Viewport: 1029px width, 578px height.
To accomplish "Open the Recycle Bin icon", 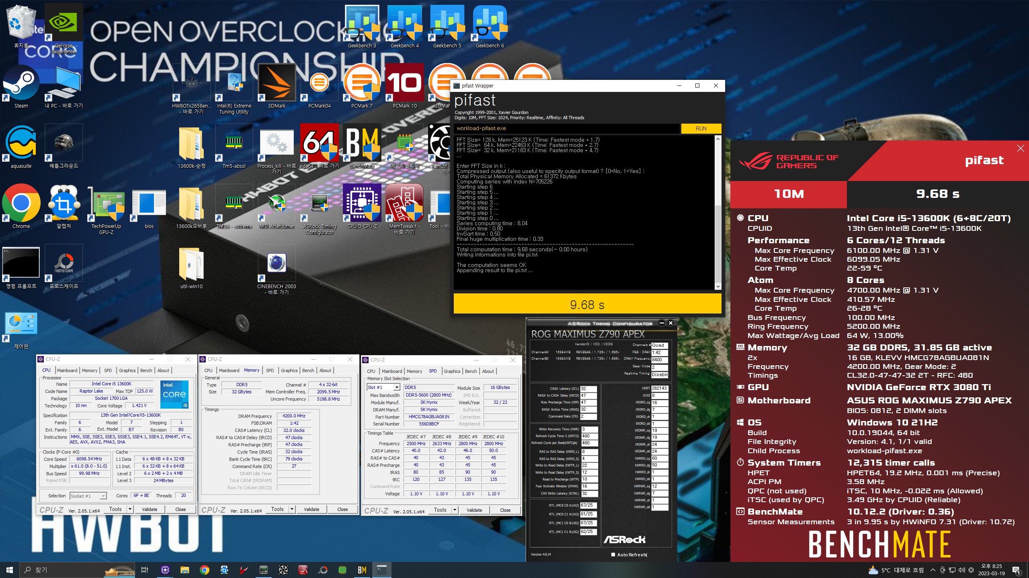I will 21,26.
